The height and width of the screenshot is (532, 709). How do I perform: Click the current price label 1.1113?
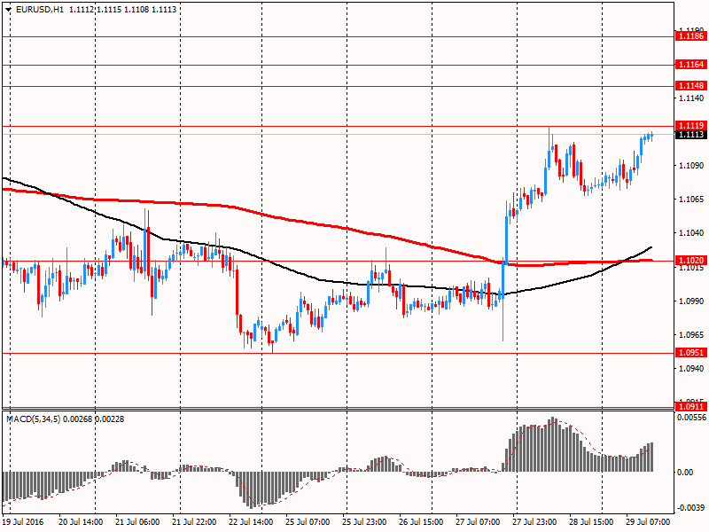pos(690,135)
